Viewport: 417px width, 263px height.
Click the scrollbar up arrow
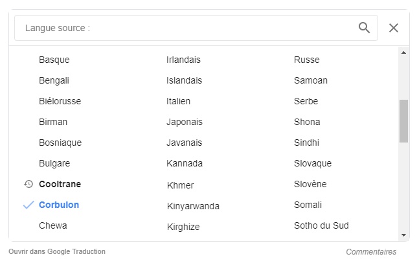coord(403,52)
